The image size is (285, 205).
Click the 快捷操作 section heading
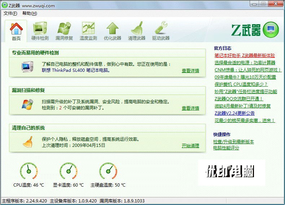point(222,134)
